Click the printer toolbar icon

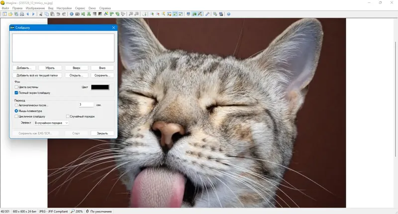(x=22, y=14)
